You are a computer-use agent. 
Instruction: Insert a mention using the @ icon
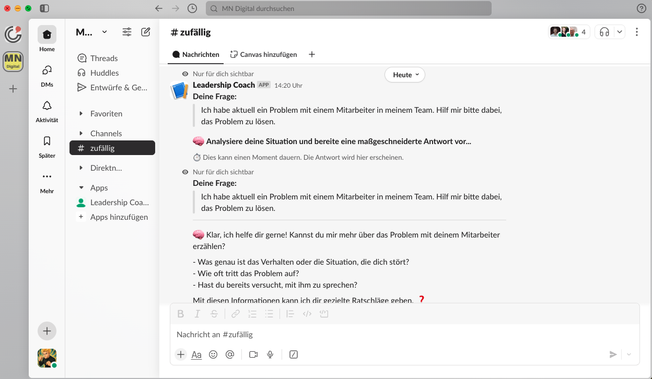pos(230,354)
